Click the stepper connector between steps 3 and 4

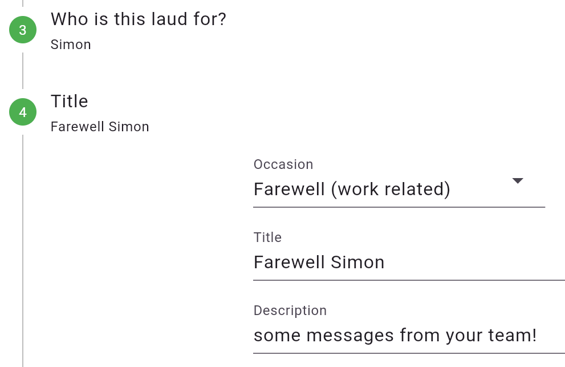[23, 71]
